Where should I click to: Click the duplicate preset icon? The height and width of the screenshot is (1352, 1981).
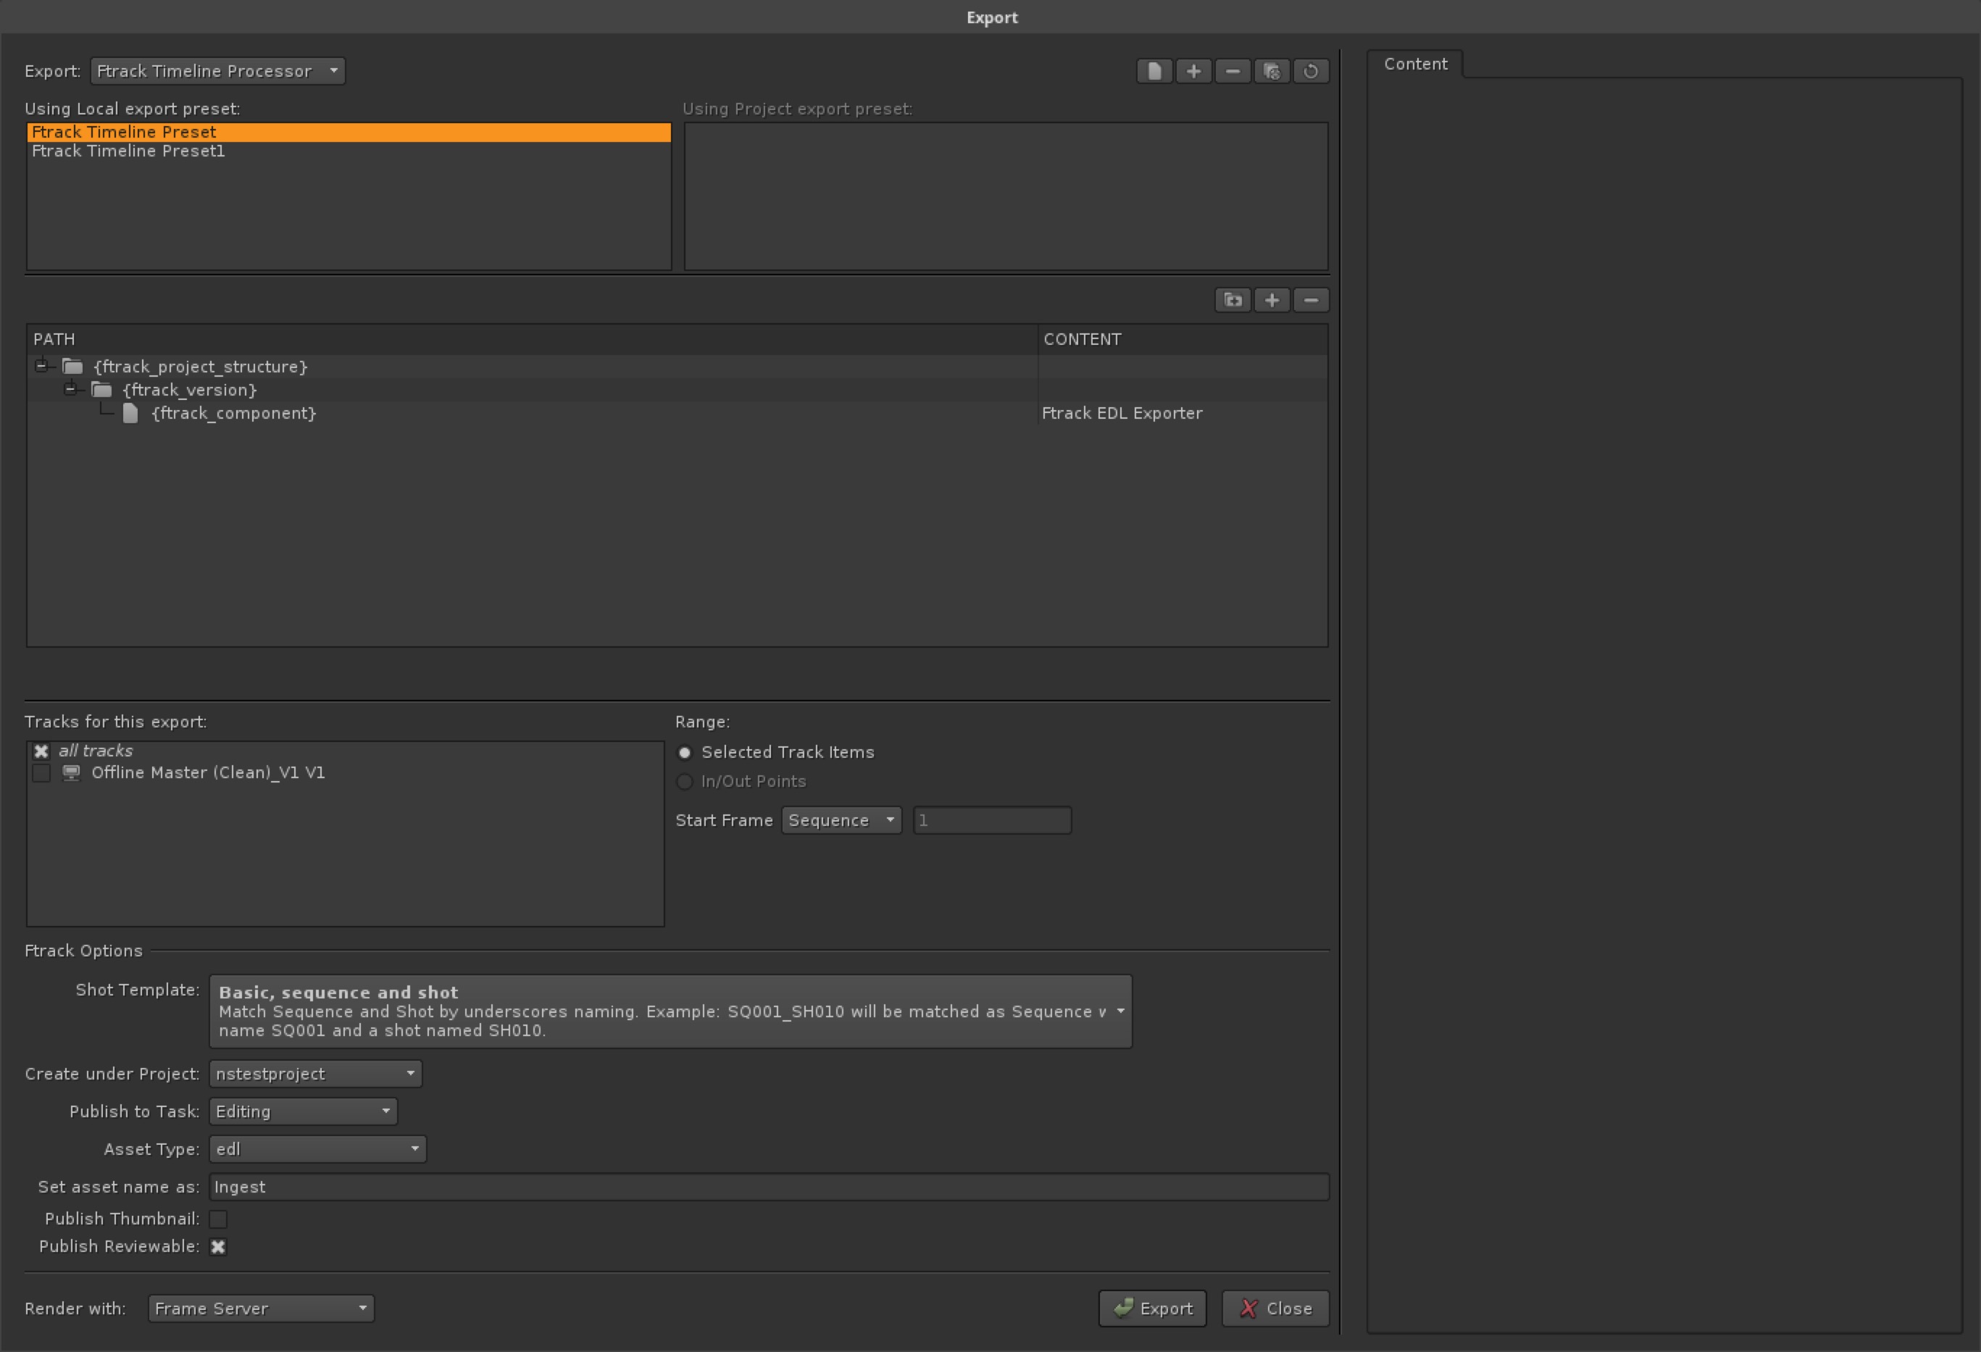tap(1272, 71)
